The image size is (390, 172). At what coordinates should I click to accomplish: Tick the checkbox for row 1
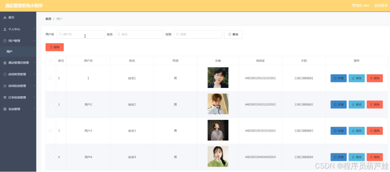tap(50, 78)
